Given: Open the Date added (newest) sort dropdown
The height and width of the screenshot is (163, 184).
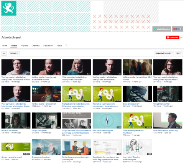Looking at the screenshot, I should (x=164, y=53).
